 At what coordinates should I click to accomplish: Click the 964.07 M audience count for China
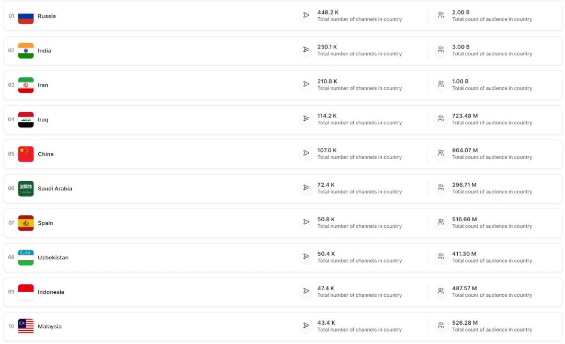[465, 150]
